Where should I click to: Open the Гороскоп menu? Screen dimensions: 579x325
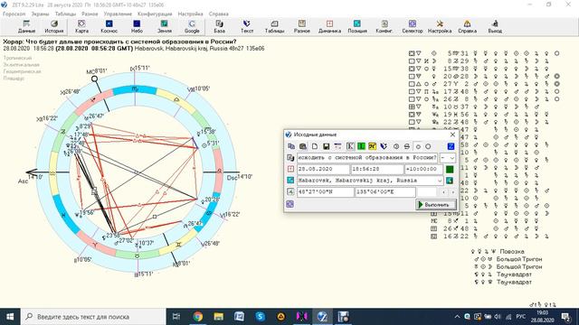14,14
